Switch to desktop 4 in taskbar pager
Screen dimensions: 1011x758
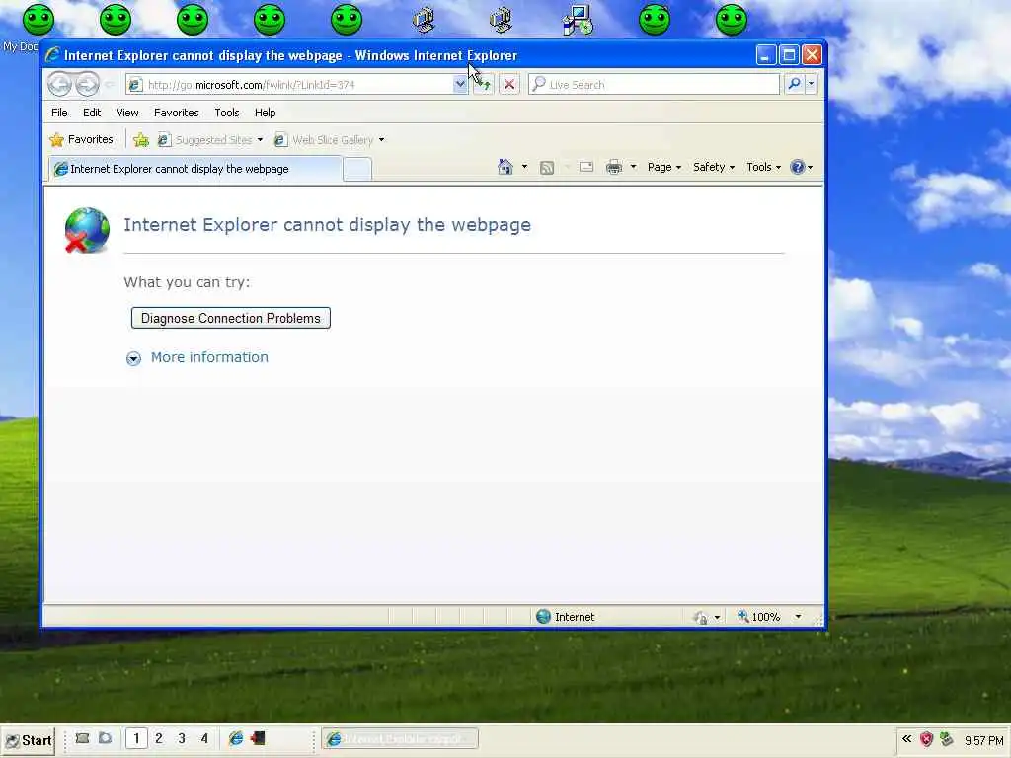pyautogui.click(x=204, y=738)
